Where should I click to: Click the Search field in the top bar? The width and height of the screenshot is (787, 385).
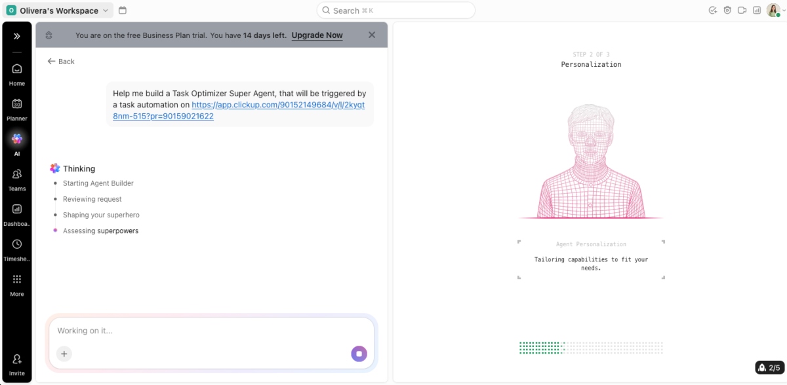[x=395, y=10]
